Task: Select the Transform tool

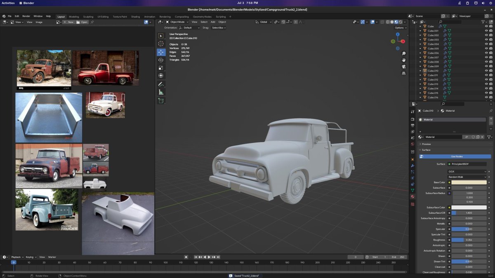Action: [161, 76]
